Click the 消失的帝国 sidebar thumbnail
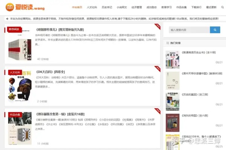 [x=173, y=123]
